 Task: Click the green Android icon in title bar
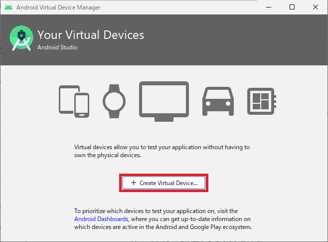8,7
